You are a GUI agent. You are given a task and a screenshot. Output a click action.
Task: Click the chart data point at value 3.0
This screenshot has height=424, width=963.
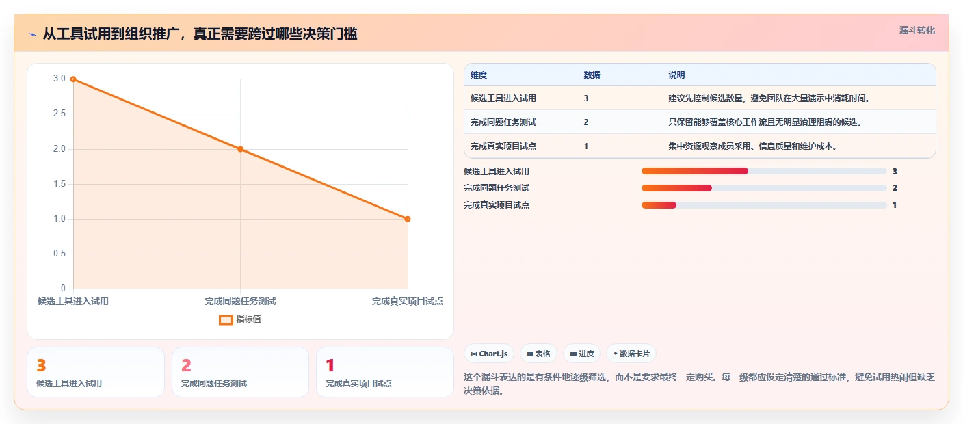[73, 79]
